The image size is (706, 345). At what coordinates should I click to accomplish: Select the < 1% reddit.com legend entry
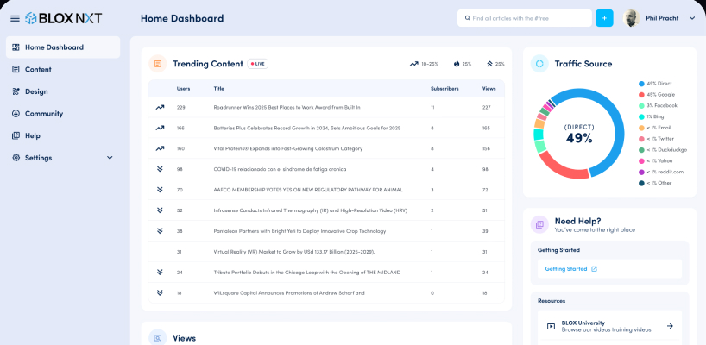[660, 172]
